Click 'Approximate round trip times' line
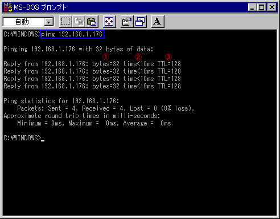The height and width of the screenshot is (219, 280). (x=82, y=116)
